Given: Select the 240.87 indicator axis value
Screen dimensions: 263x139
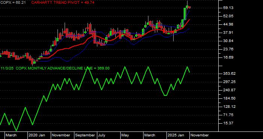Looking at the screenshot, I should (230, 90).
